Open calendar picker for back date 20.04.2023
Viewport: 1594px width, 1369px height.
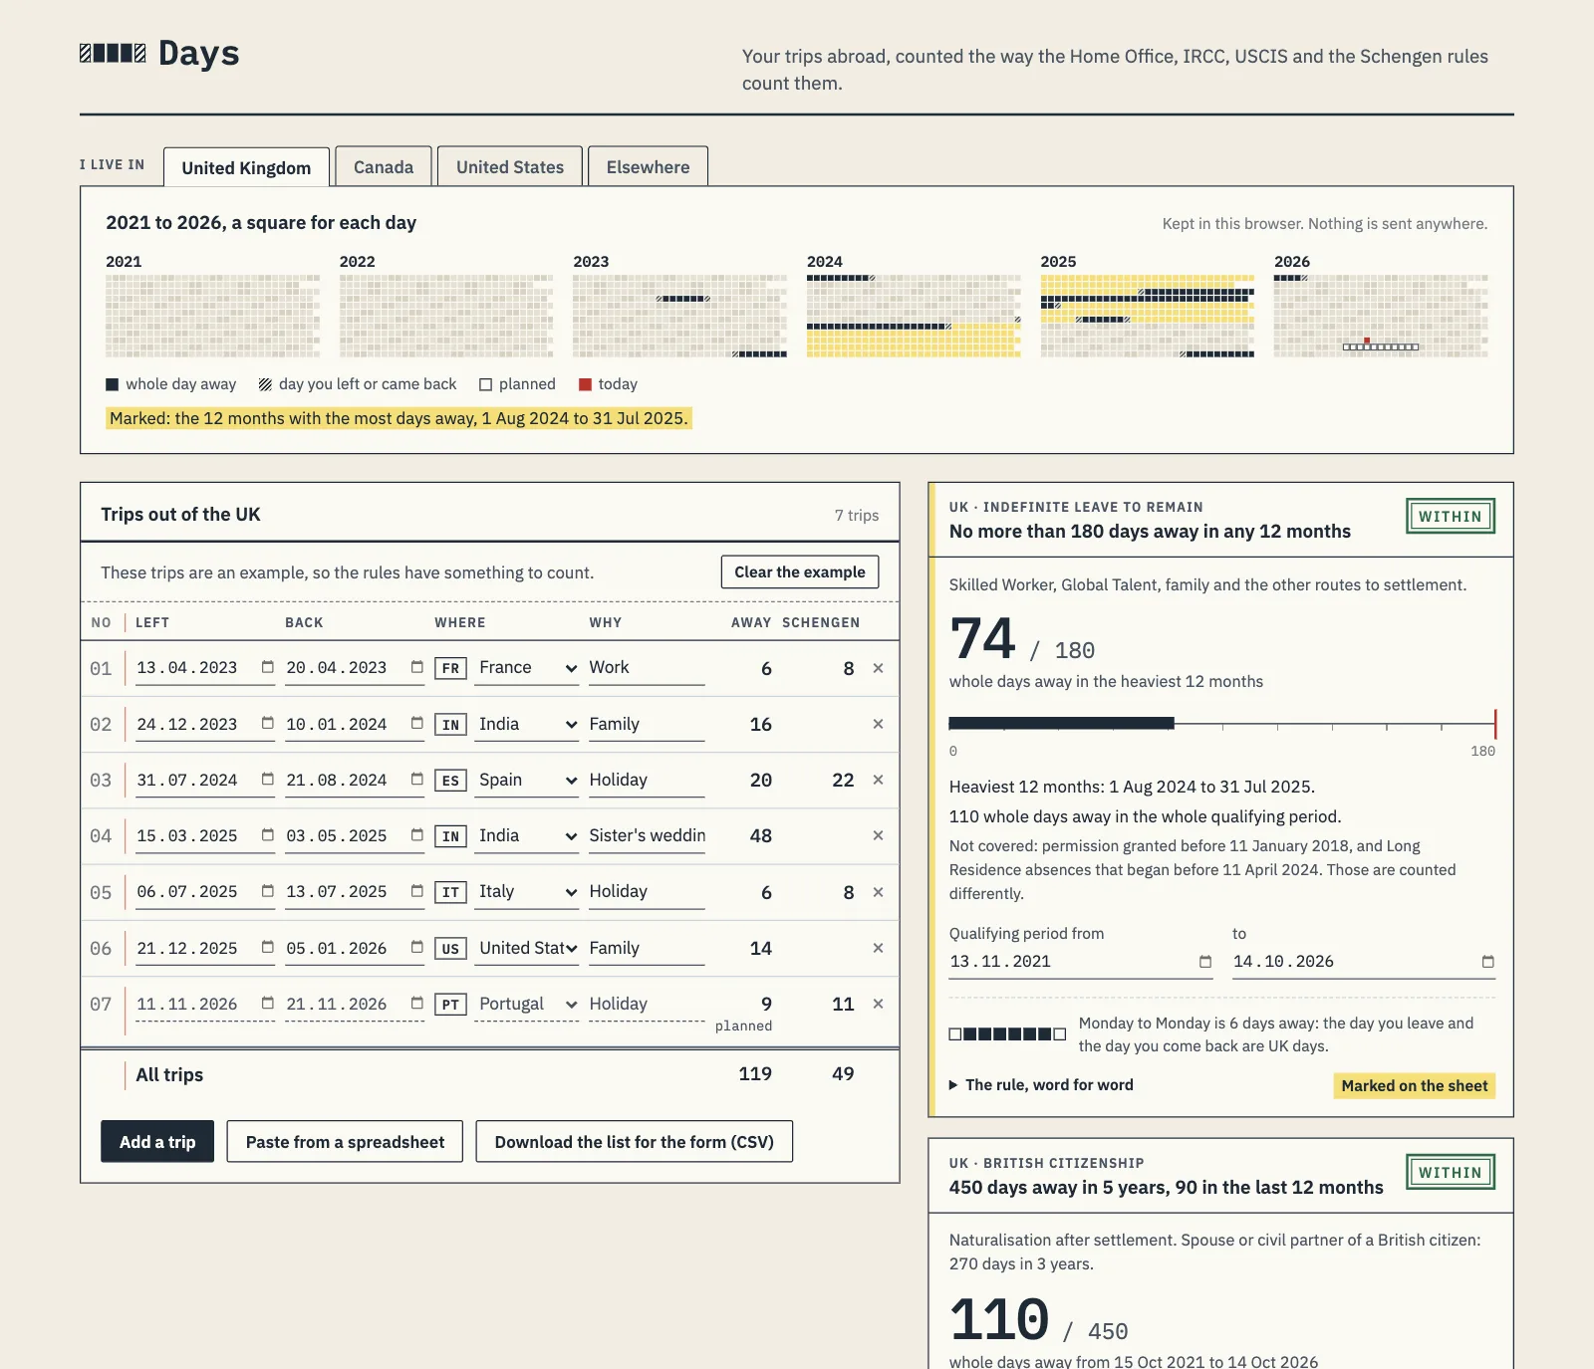(416, 667)
